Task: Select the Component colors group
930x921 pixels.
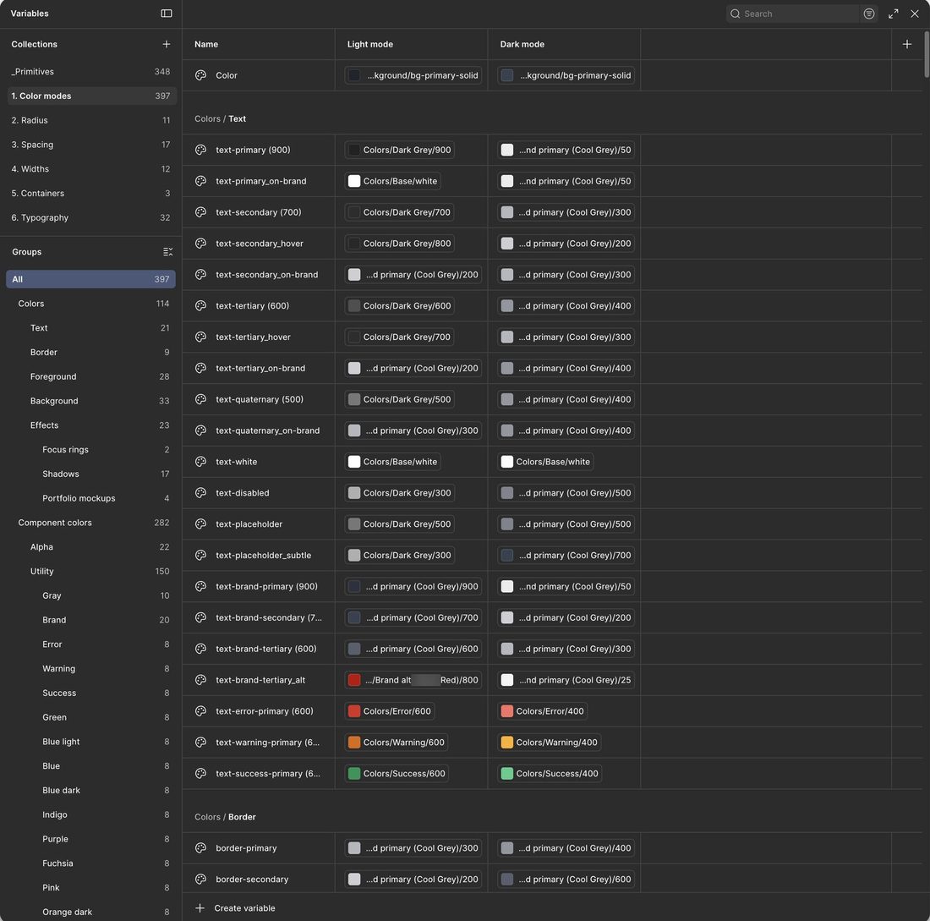Action: [x=90, y=522]
